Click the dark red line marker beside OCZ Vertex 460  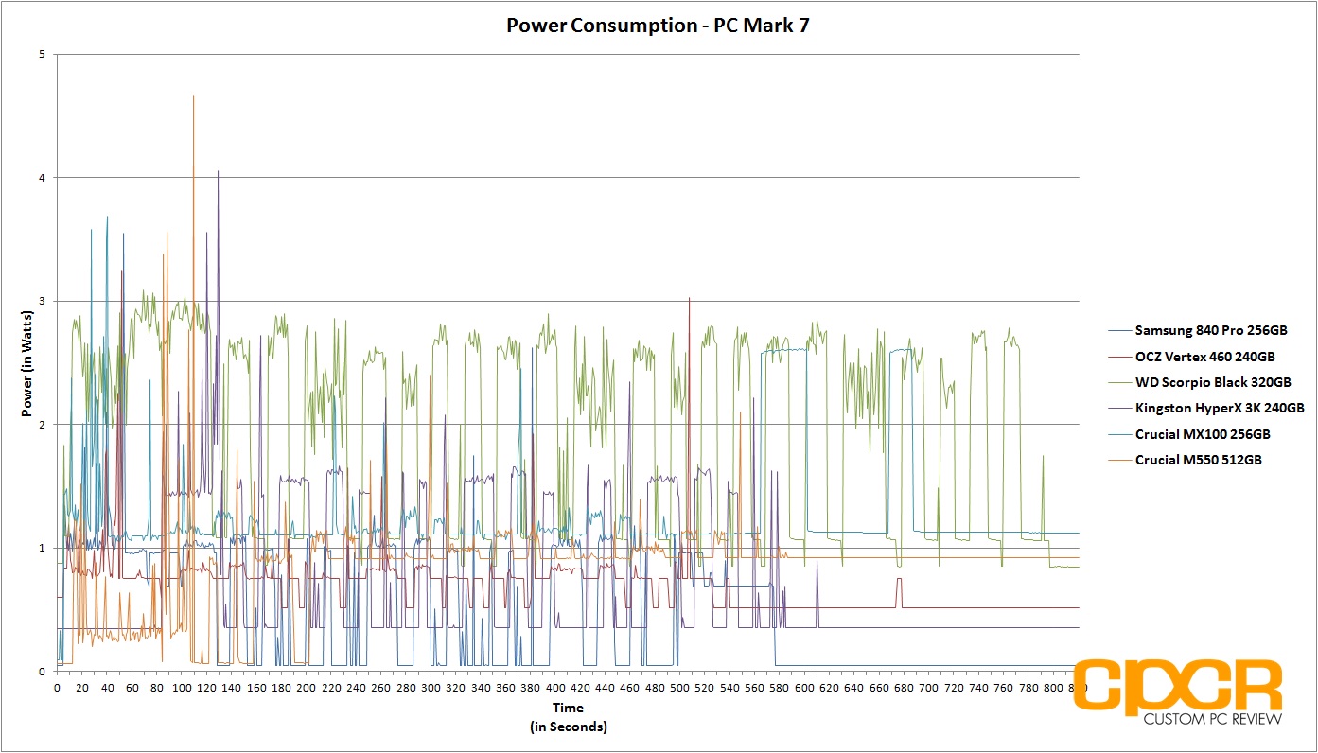pos(1119,357)
